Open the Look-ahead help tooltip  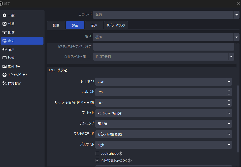(120, 153)
